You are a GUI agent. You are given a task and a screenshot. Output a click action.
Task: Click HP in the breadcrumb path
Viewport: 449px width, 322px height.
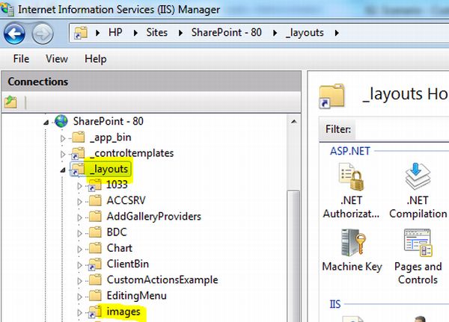click(x=115, y=32)
